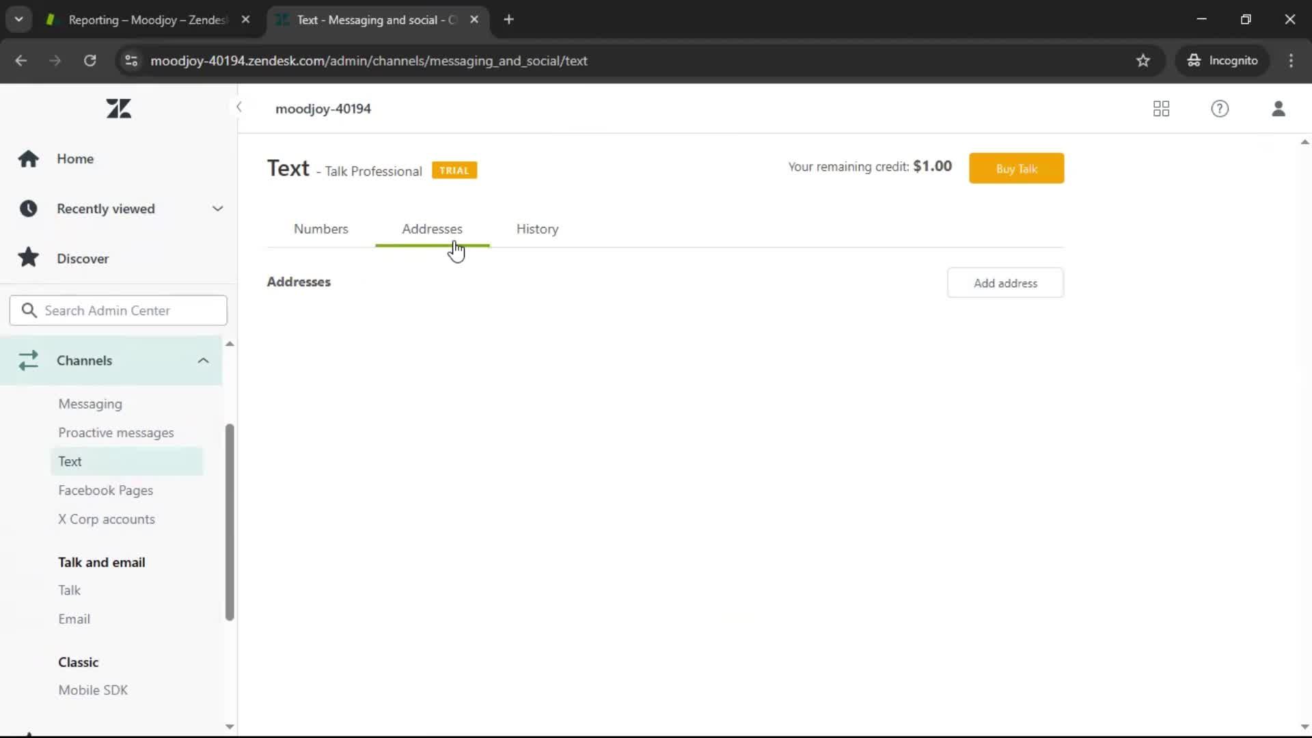Open the Zendesk products grid icon
The image size is (1312, 738).
(x=1161, y=109)
